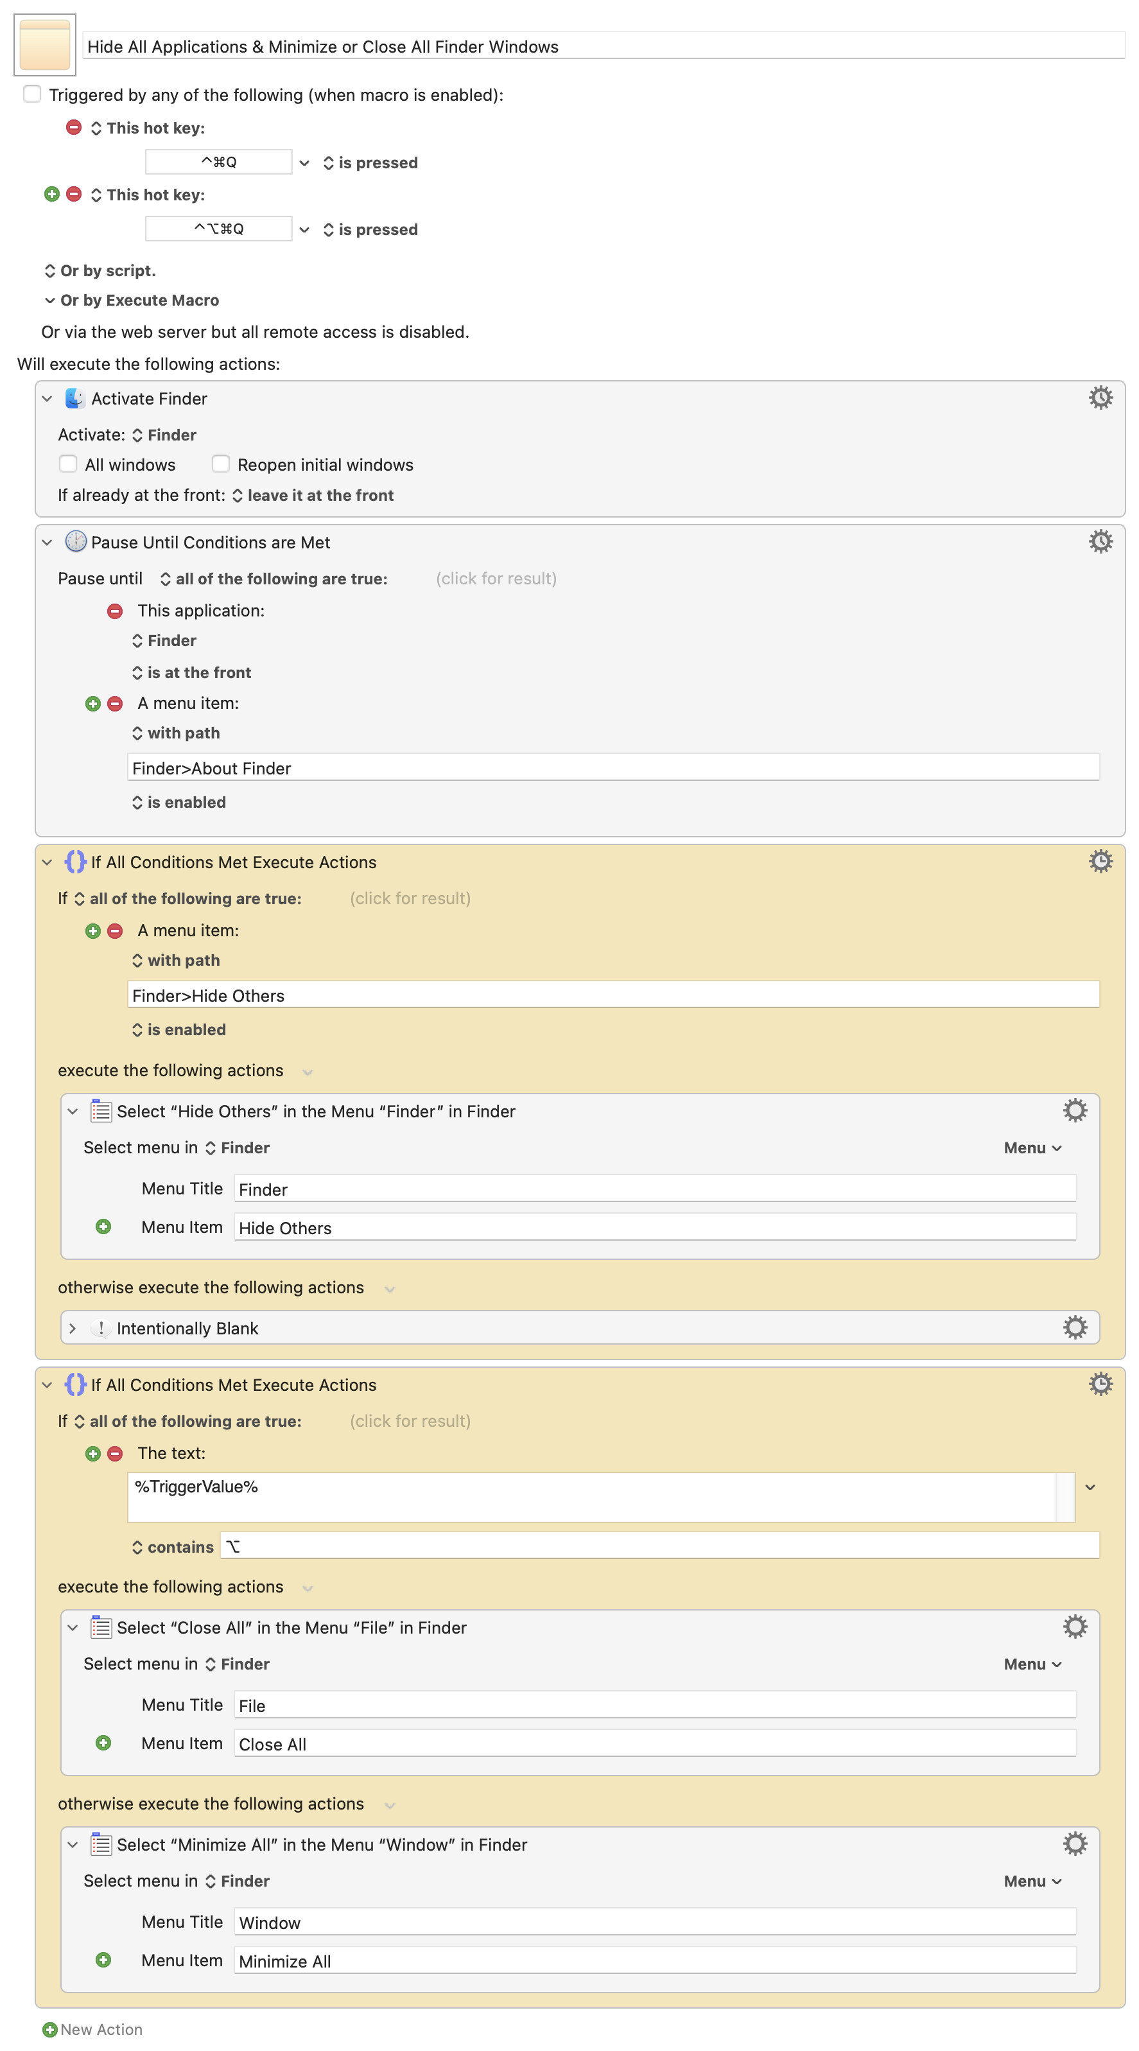Open dropdown arrow next to ^⌘Q hot key
Image resolution: width=1139 pixels, height=2051 pixels.
tap(304, 162)
